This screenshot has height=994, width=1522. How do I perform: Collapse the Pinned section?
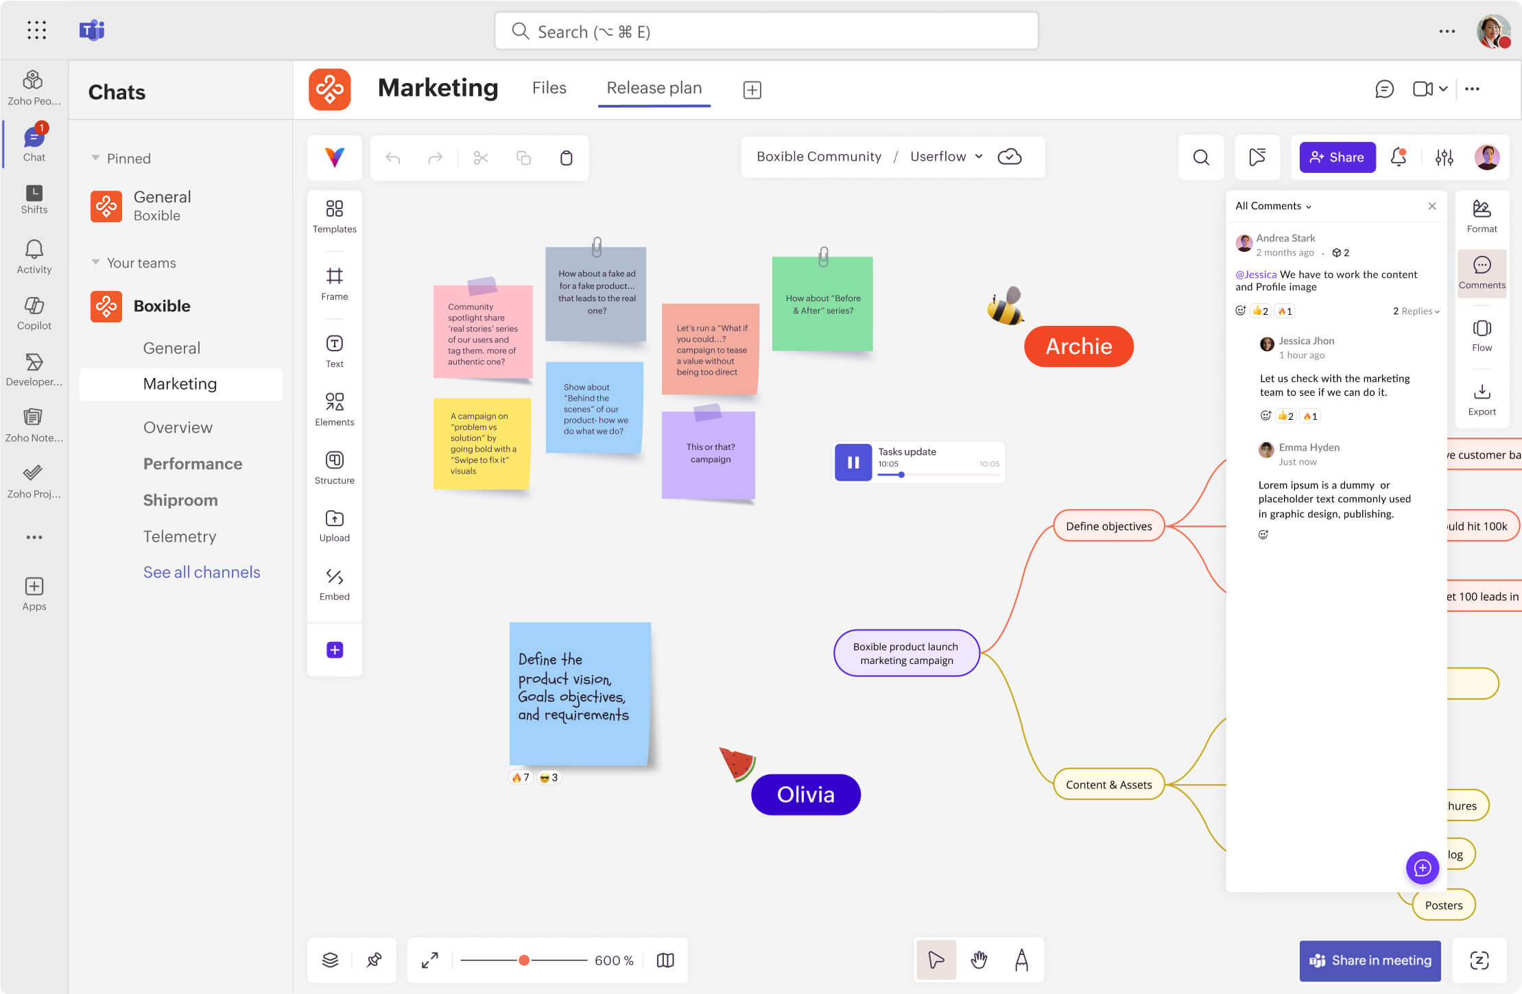coord(95,158)
